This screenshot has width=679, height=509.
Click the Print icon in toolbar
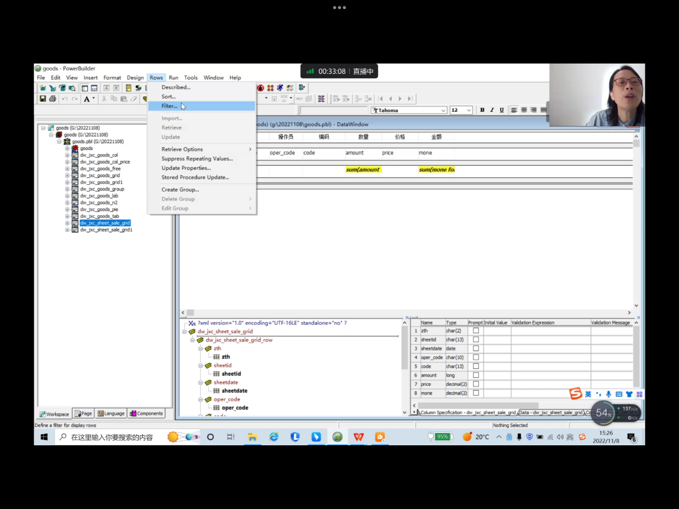click(52, 99)
